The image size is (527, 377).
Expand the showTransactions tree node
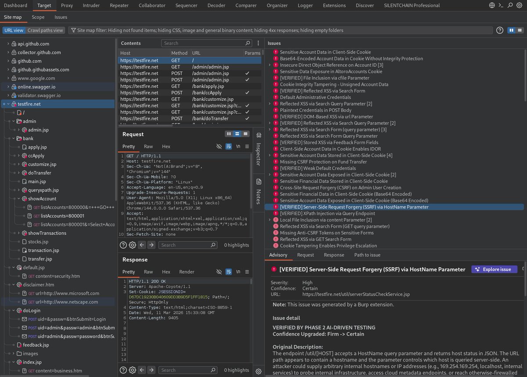pyautogui.click(x=18, y=233)
